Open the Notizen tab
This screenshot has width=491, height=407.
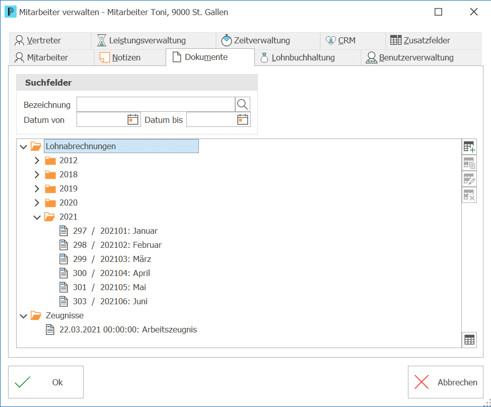[130, 57]
